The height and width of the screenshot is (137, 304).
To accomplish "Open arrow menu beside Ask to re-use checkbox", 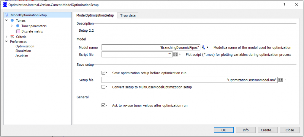I will point(106,105).
